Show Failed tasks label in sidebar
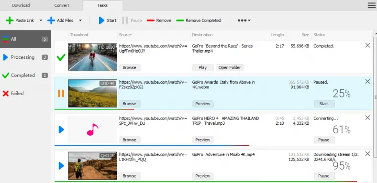Screen dimensions: 377x183 17,94
